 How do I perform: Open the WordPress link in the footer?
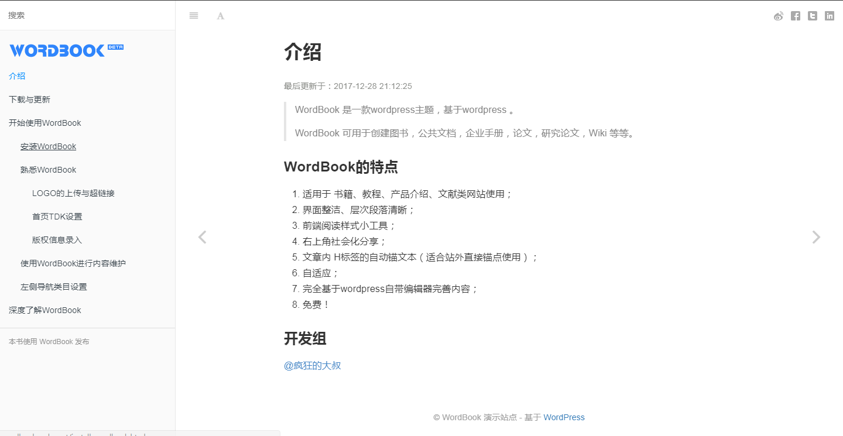564,417
